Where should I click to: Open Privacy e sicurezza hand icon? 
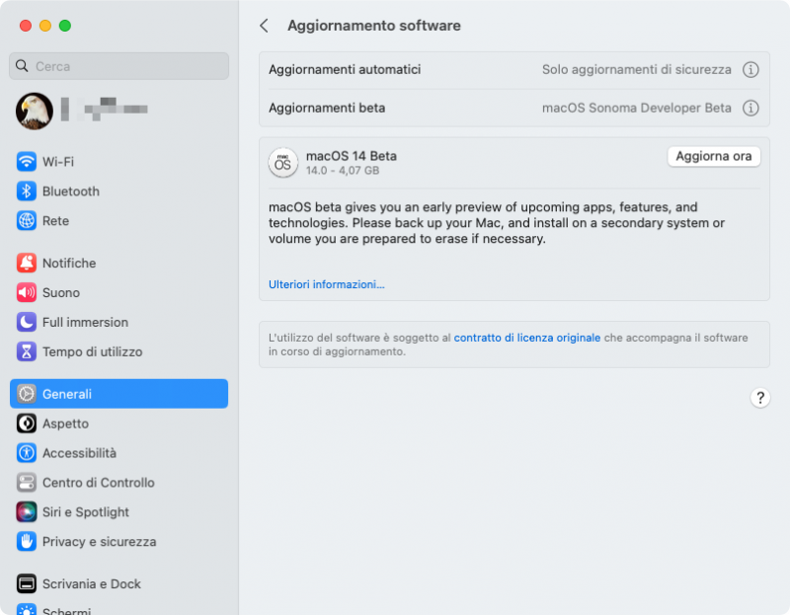point(27,542)
